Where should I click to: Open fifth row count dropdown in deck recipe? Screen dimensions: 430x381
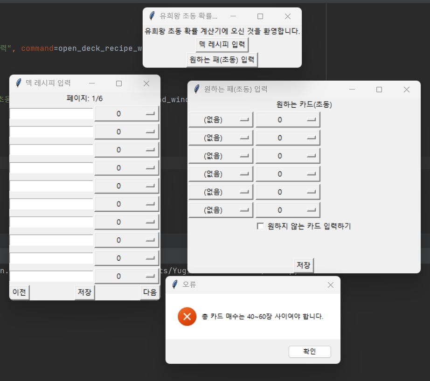(x=127, y=186)
